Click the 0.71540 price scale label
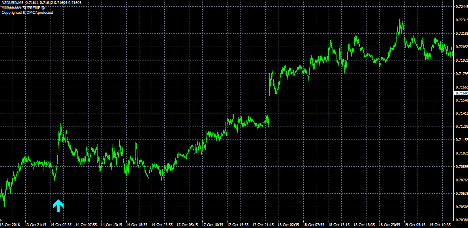Image resolution: width=468 pixels, height=228 pixels. [x=462, y=100]
